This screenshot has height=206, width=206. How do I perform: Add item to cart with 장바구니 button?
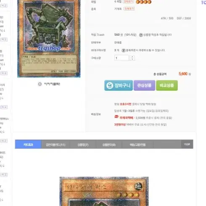click(119, 85)
